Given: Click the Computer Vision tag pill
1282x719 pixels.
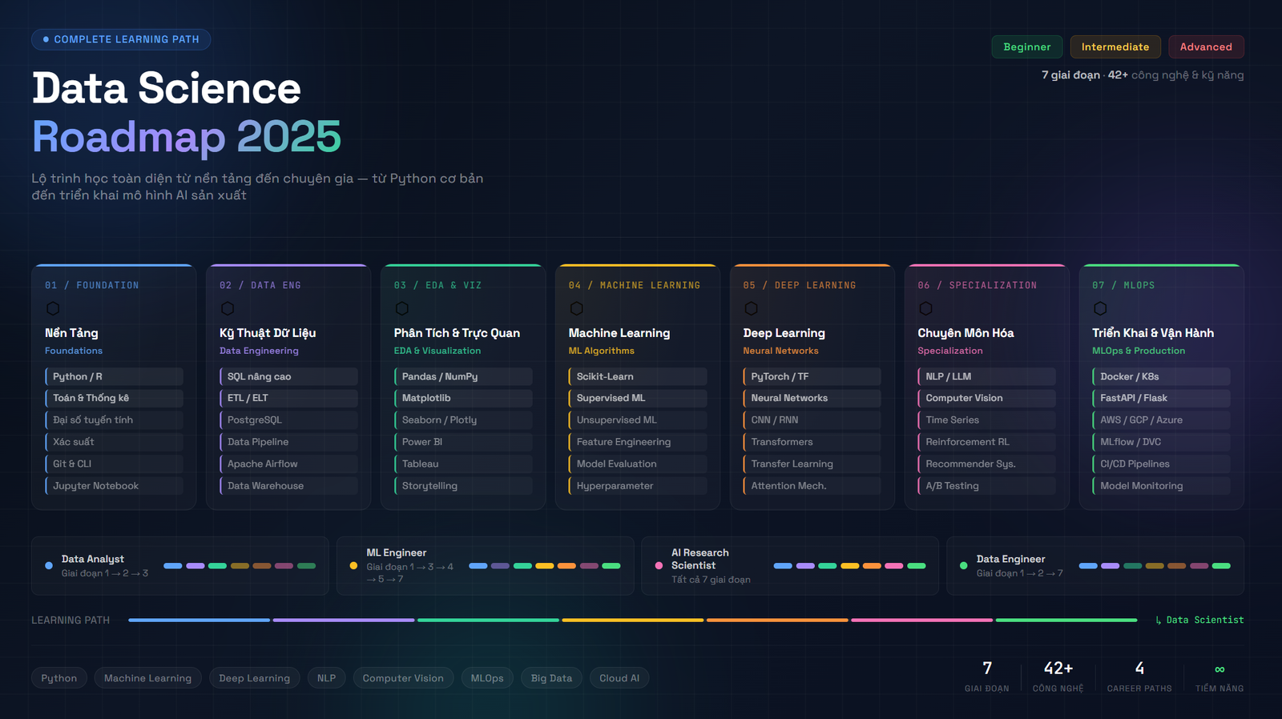Looking at the screenshot, I should (x=402, y=678).
